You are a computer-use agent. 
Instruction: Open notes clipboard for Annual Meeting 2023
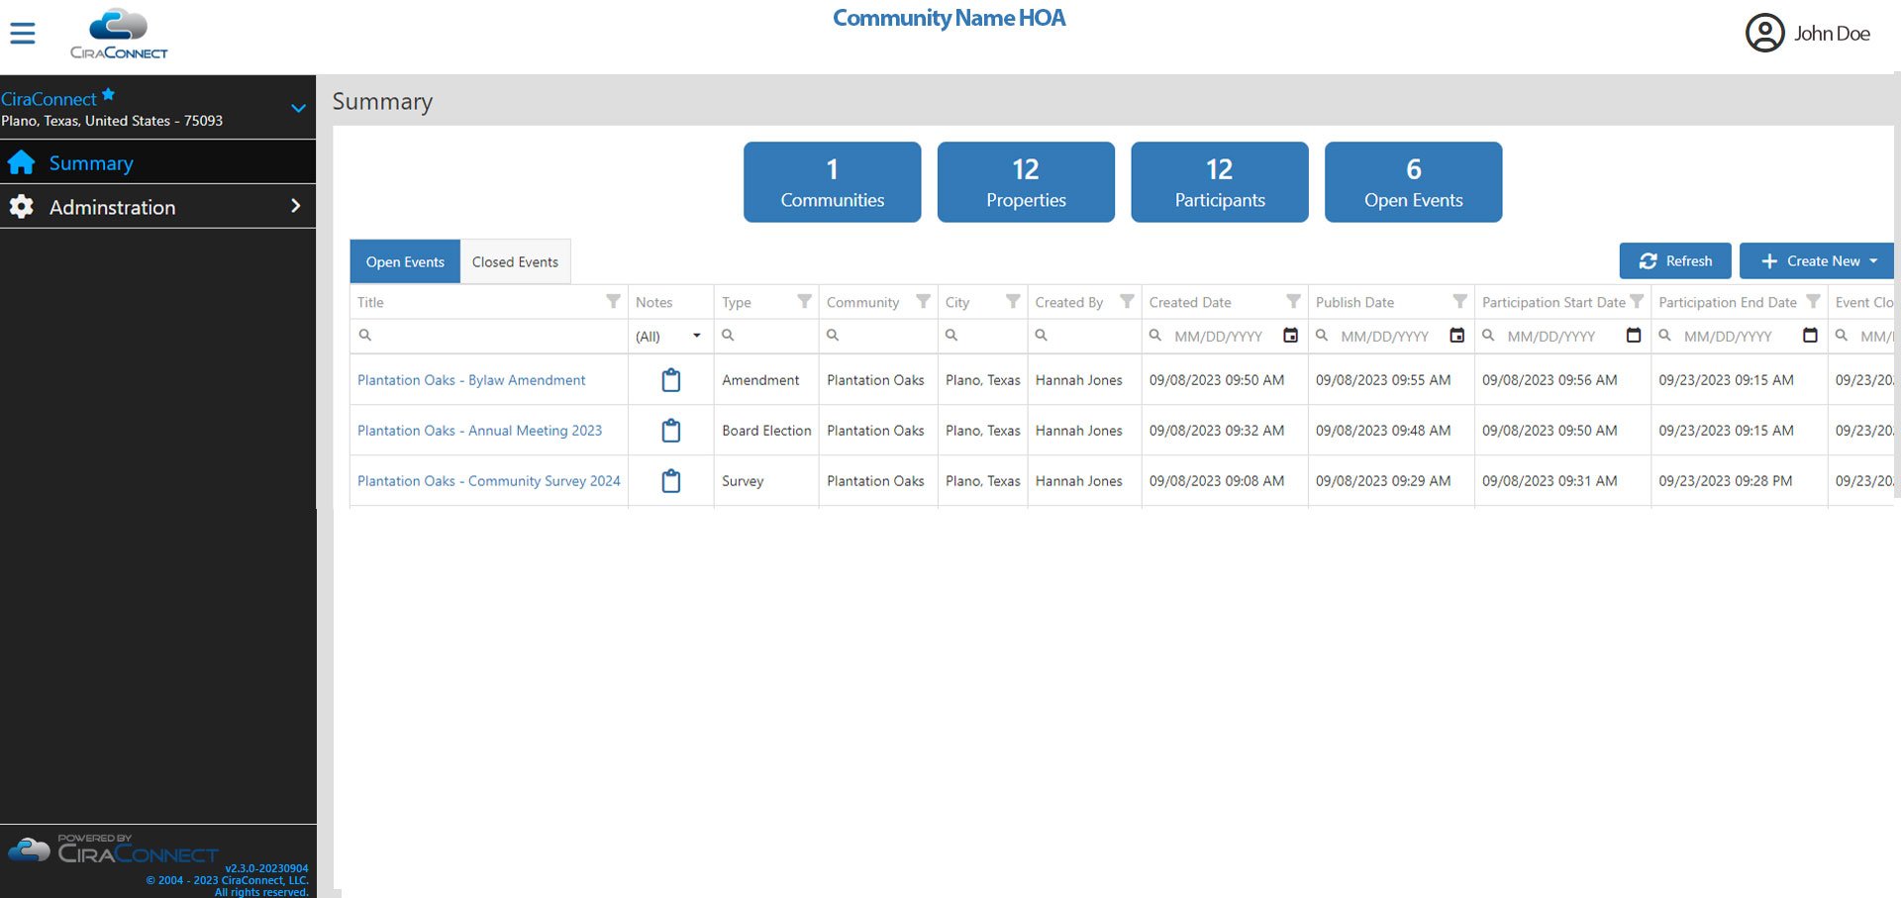[x=670, y=431]
